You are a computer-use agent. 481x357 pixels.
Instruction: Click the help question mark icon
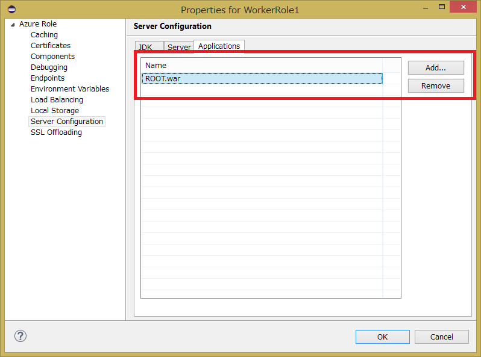pos(20,336)
